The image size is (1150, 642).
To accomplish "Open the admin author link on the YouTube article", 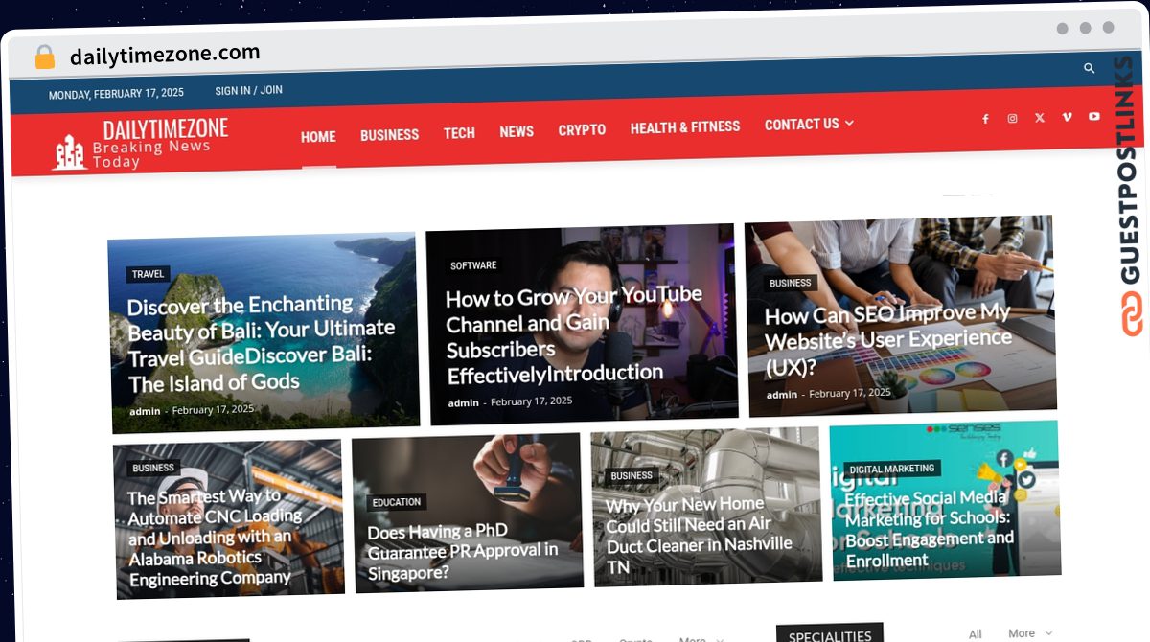I will (464, 403).
